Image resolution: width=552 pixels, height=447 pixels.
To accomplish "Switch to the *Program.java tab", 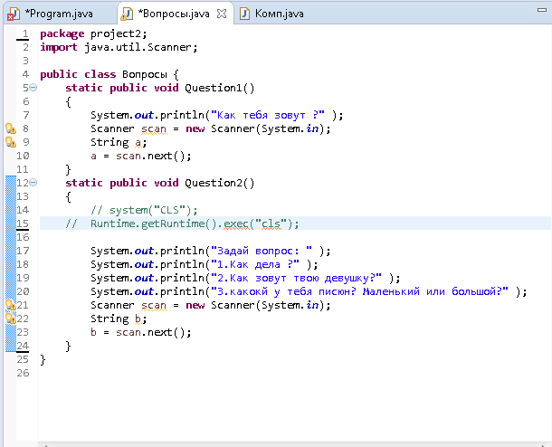I will tap(59, 14).
